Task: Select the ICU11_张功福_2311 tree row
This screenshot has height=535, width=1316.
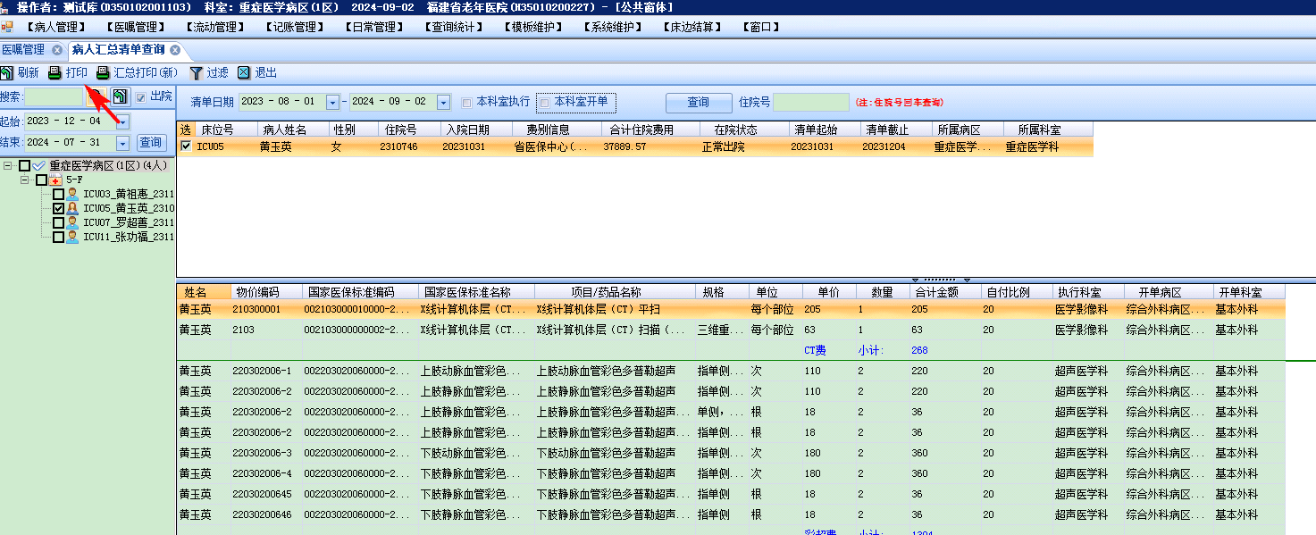Action: coord(128,238)
